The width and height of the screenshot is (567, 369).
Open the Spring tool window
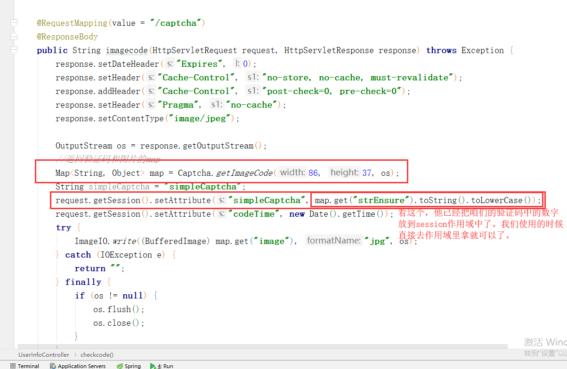coord(129,366)
